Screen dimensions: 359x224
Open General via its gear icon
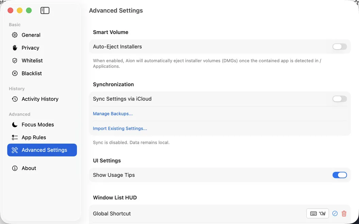[15, 35]
